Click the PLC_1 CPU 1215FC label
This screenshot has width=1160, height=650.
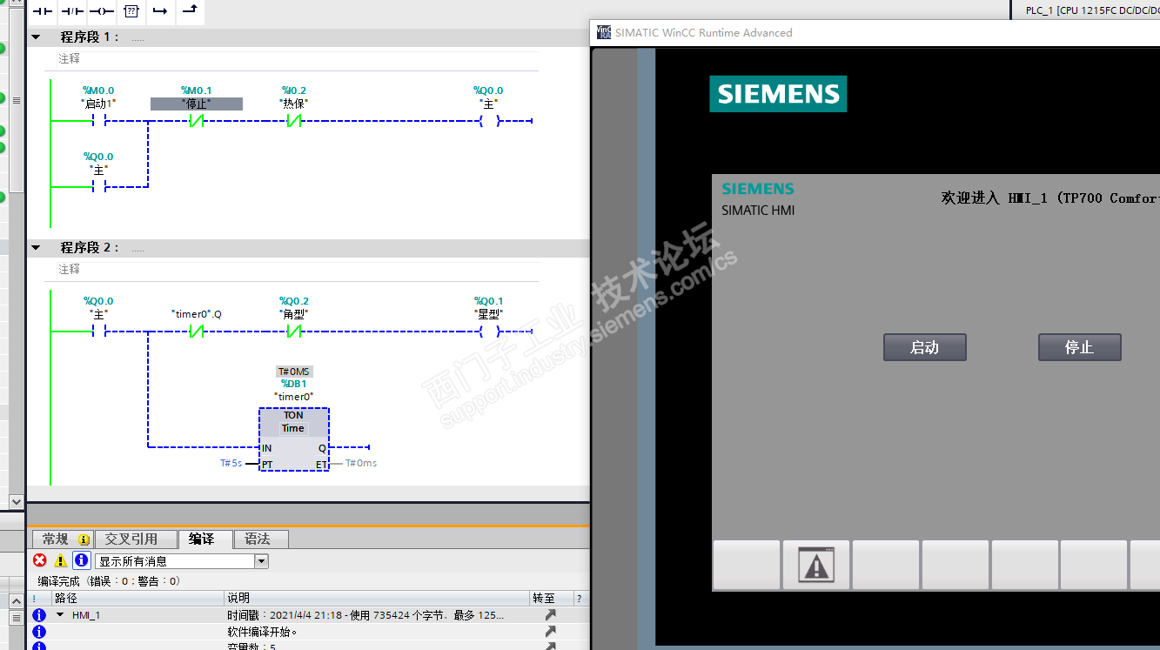click(x=1092, y=10)
